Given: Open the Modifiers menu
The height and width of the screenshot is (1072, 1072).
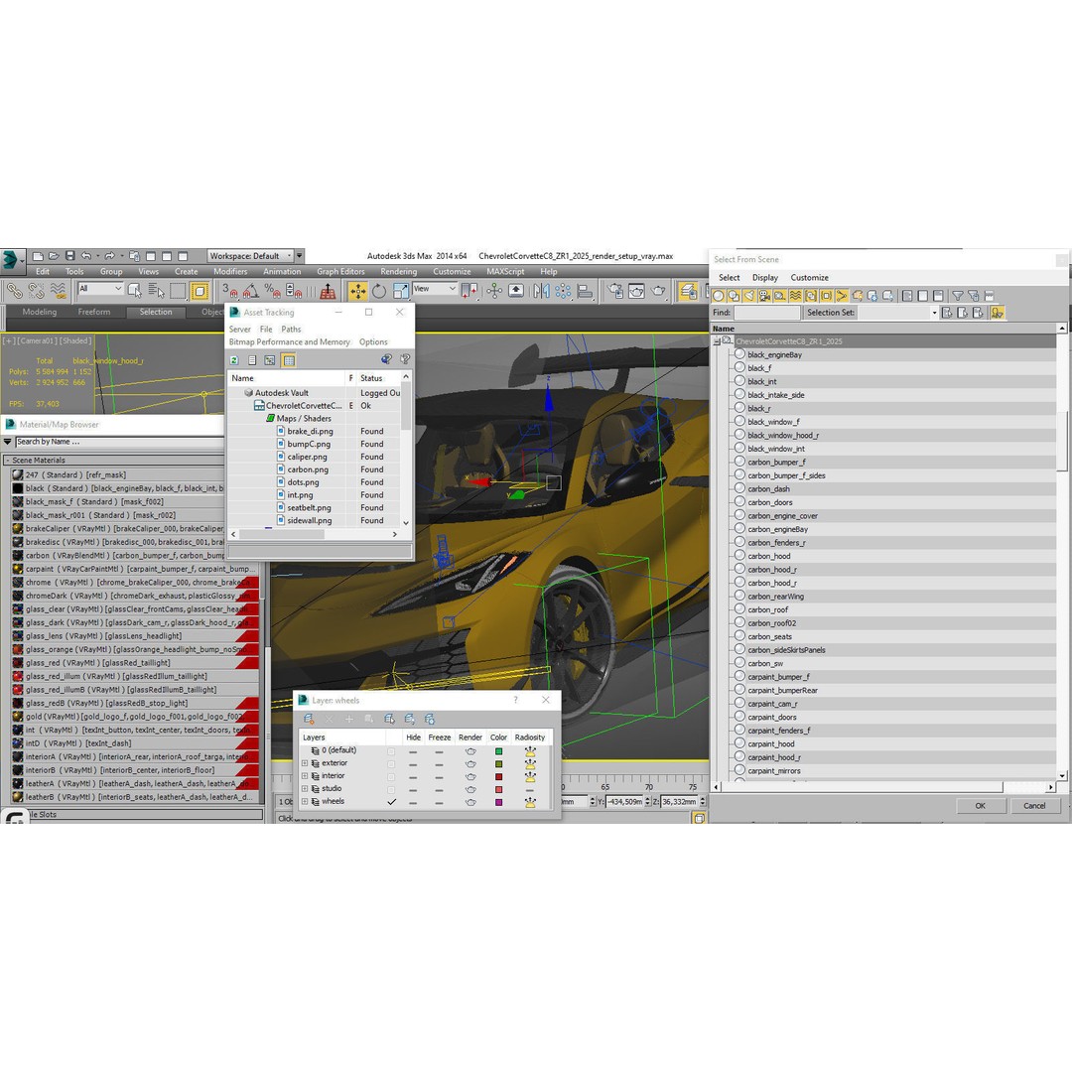Looking at the screenshot, I should [230, 271].
